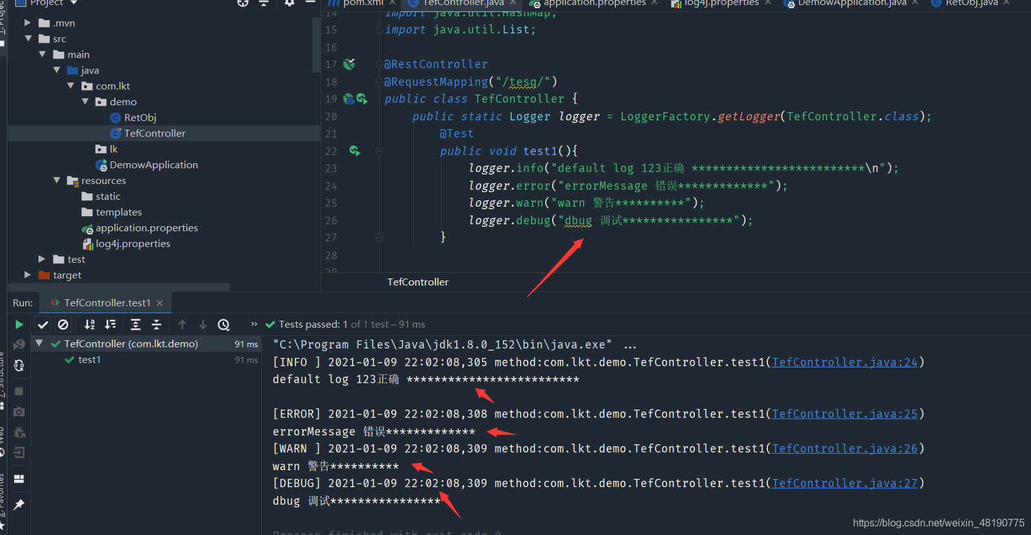Toggle Show Passed tests checkmark button
1031x535 pixels.
pos(43,325)
